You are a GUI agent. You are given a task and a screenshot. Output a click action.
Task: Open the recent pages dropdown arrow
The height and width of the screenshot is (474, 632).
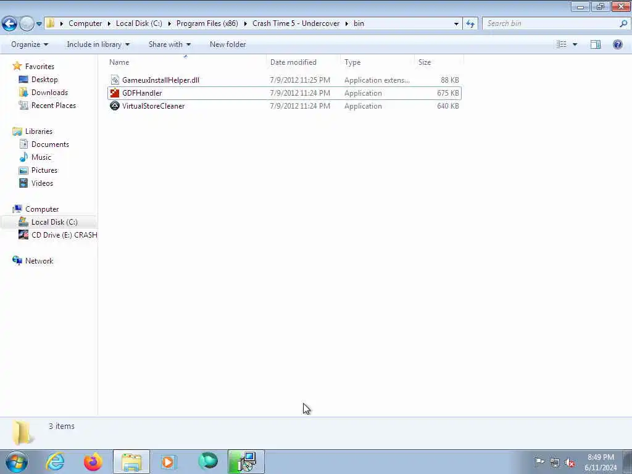39,24
